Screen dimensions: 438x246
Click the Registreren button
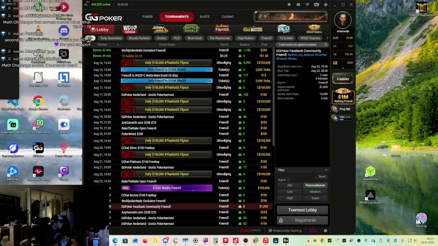coord(302,220)
